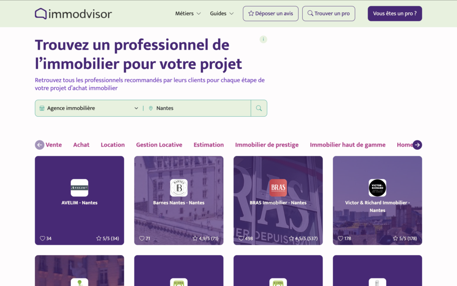Click the 5/5 (34) rating text
Viewport: 457px width, 286px height.
pos(111,239)
